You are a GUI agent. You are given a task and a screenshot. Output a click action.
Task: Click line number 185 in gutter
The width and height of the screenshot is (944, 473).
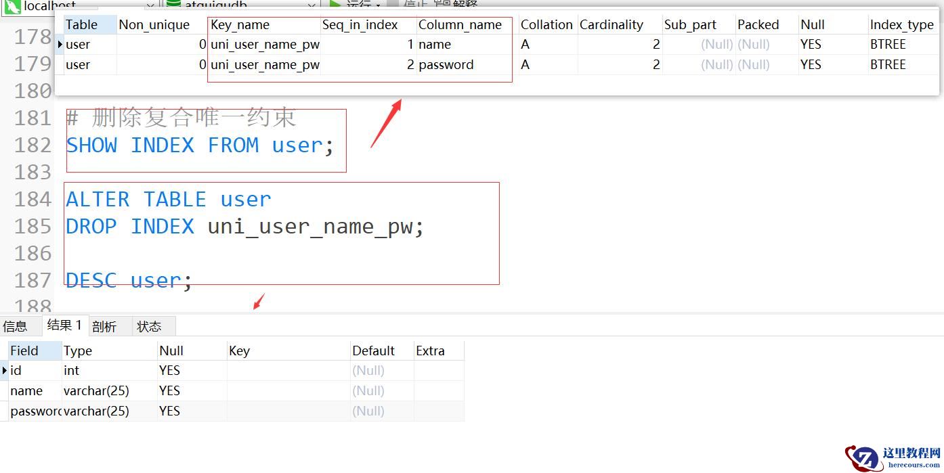33,226
